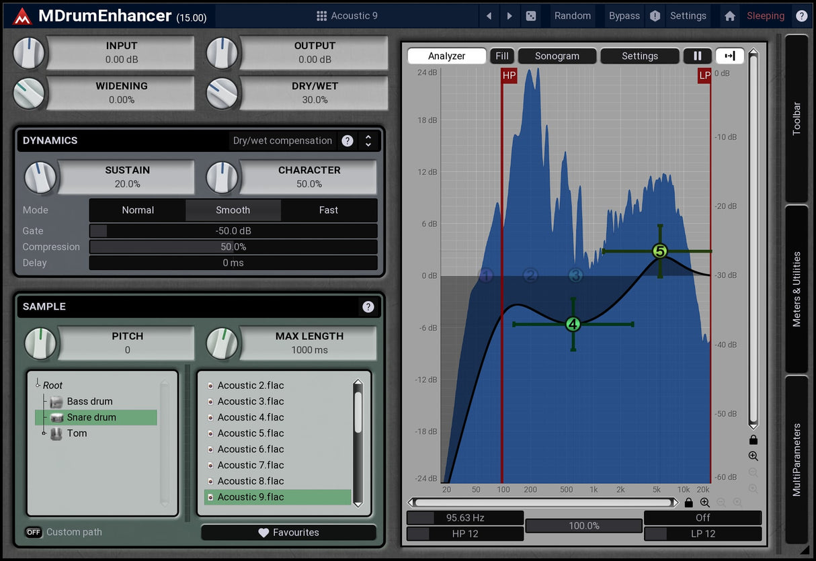The height and width of the screenshot is (561, 816).
Task: Click the home icon in the header
Action: pos(729,15)
